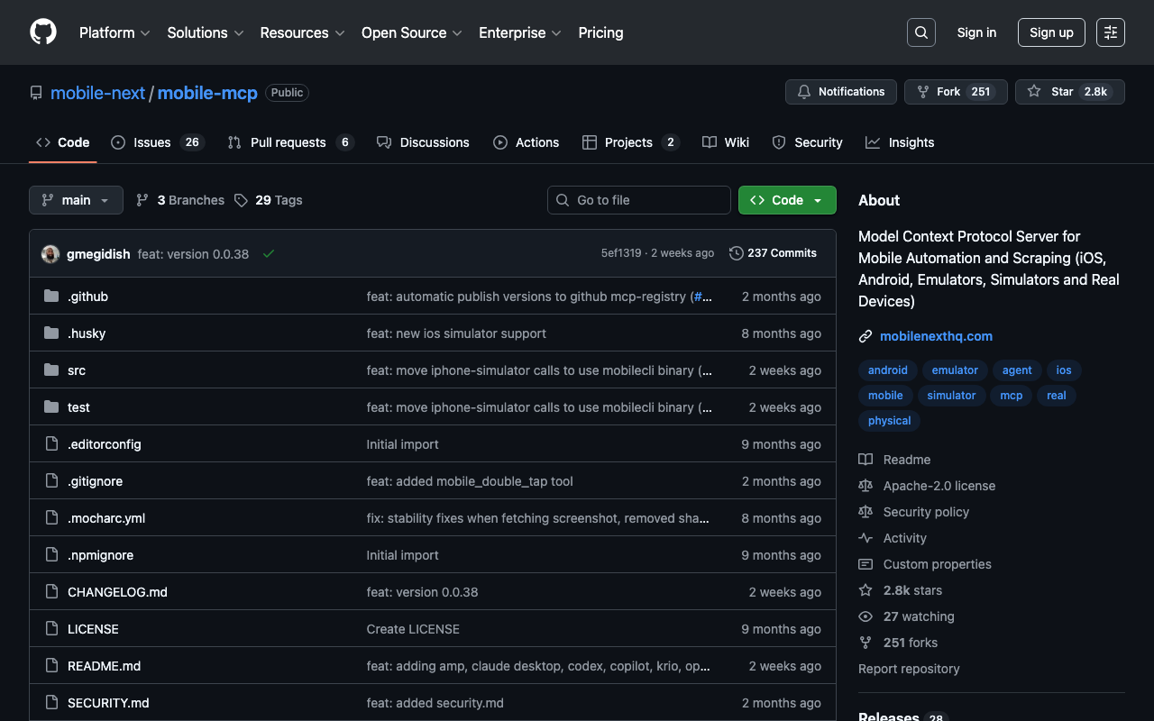Click gmegidish's avatar thumbnail

50,254
